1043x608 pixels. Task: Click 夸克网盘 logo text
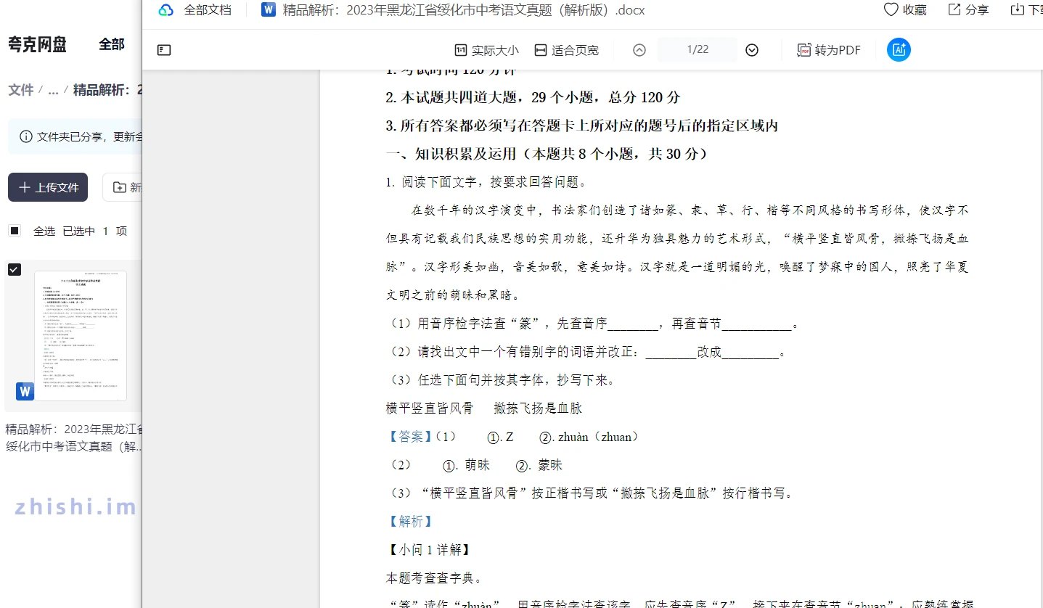tap(37, 44)
